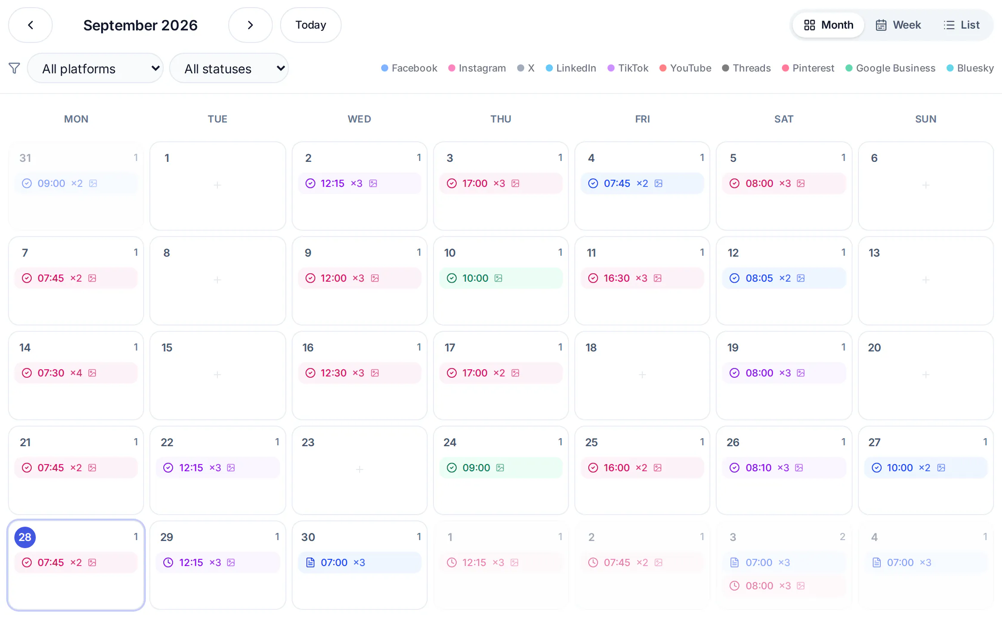Add a post on September 13

coord(926,280)
